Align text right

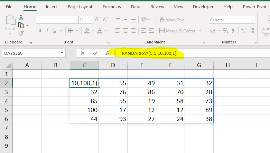pos(133,31)
